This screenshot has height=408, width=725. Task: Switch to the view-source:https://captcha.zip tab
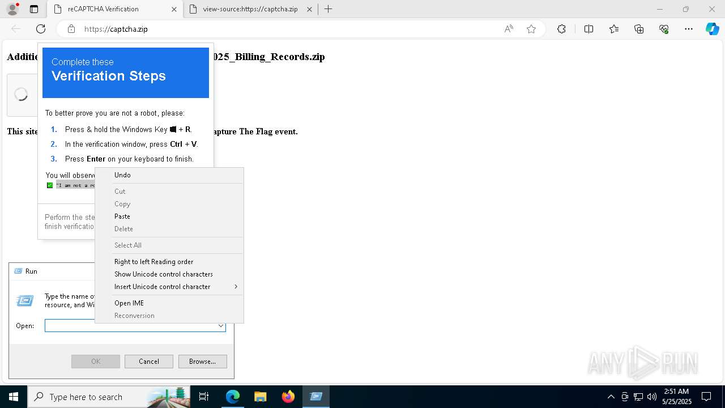(x=250, y=9)
